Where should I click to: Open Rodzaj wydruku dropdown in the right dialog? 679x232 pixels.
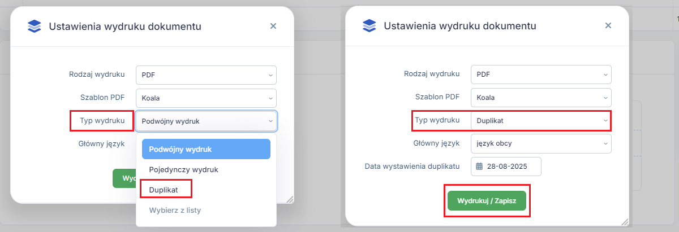click(541, 75)
